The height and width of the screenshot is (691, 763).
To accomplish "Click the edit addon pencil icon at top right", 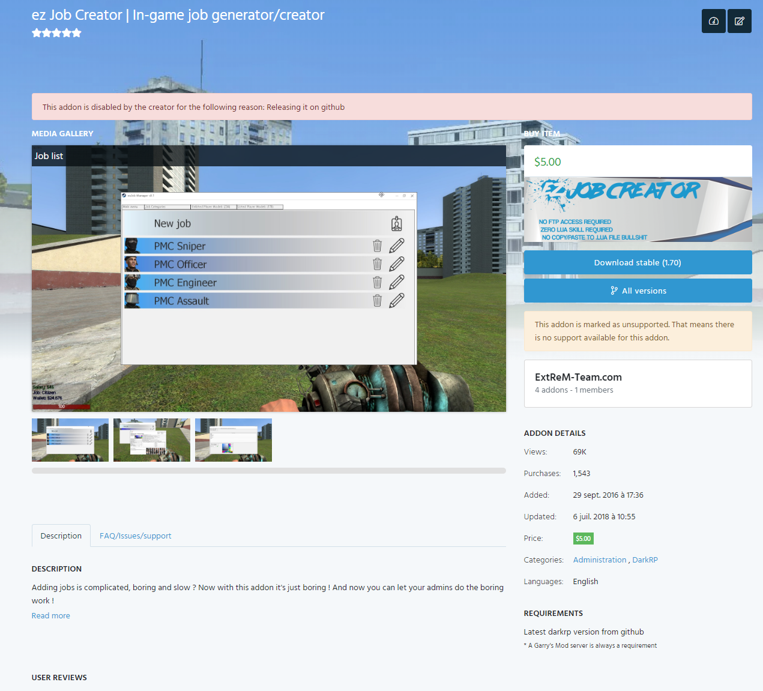I will coord(739,21).
